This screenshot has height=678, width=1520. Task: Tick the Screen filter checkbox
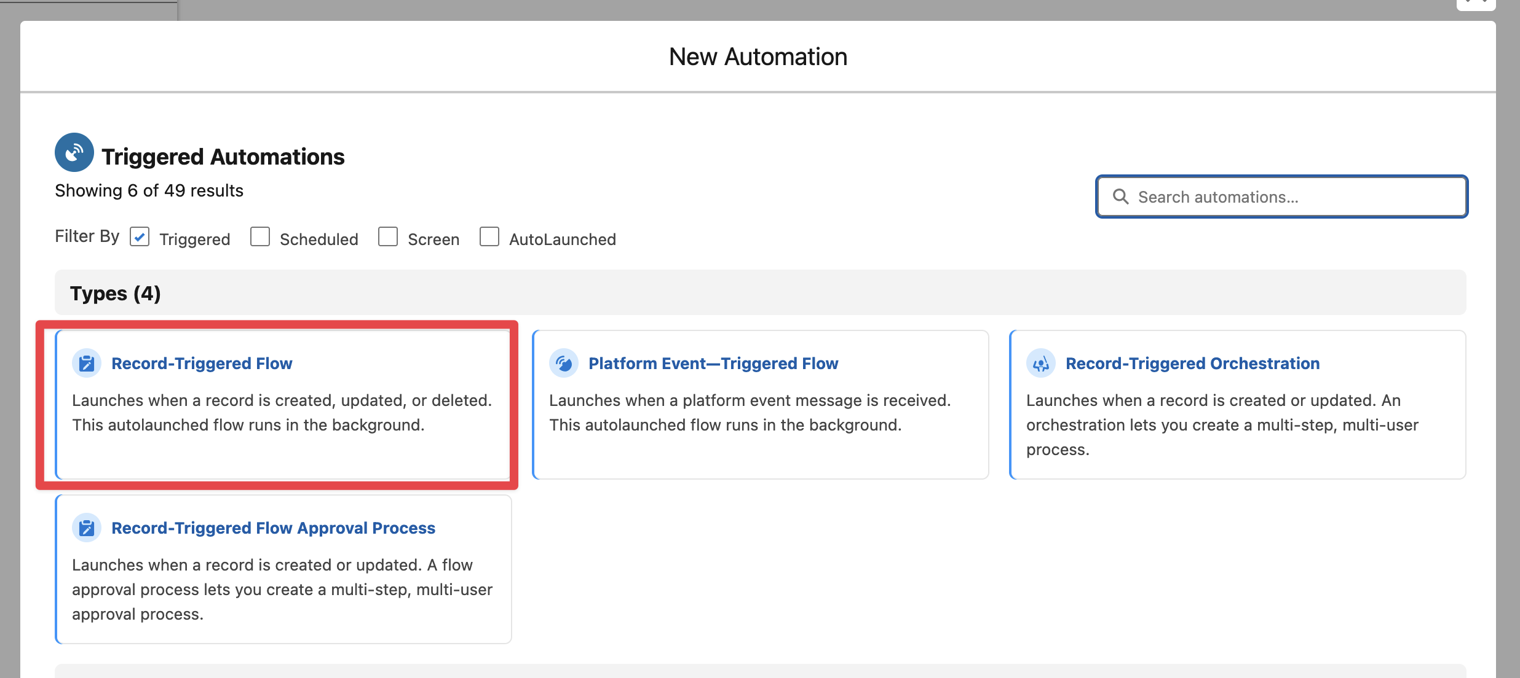pyautogui.click(x=388, y=237)
